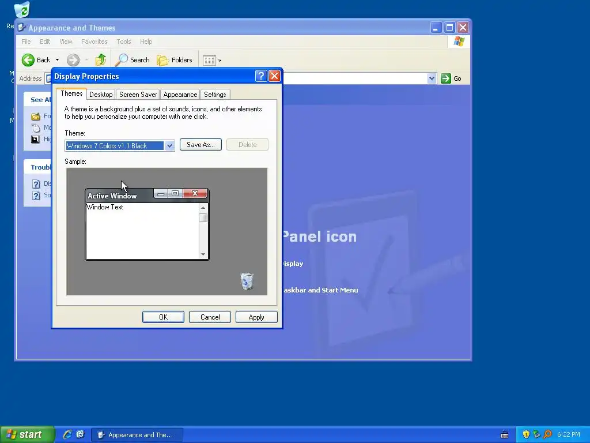Click the folder icon under See Also

(x=36, y=117)
